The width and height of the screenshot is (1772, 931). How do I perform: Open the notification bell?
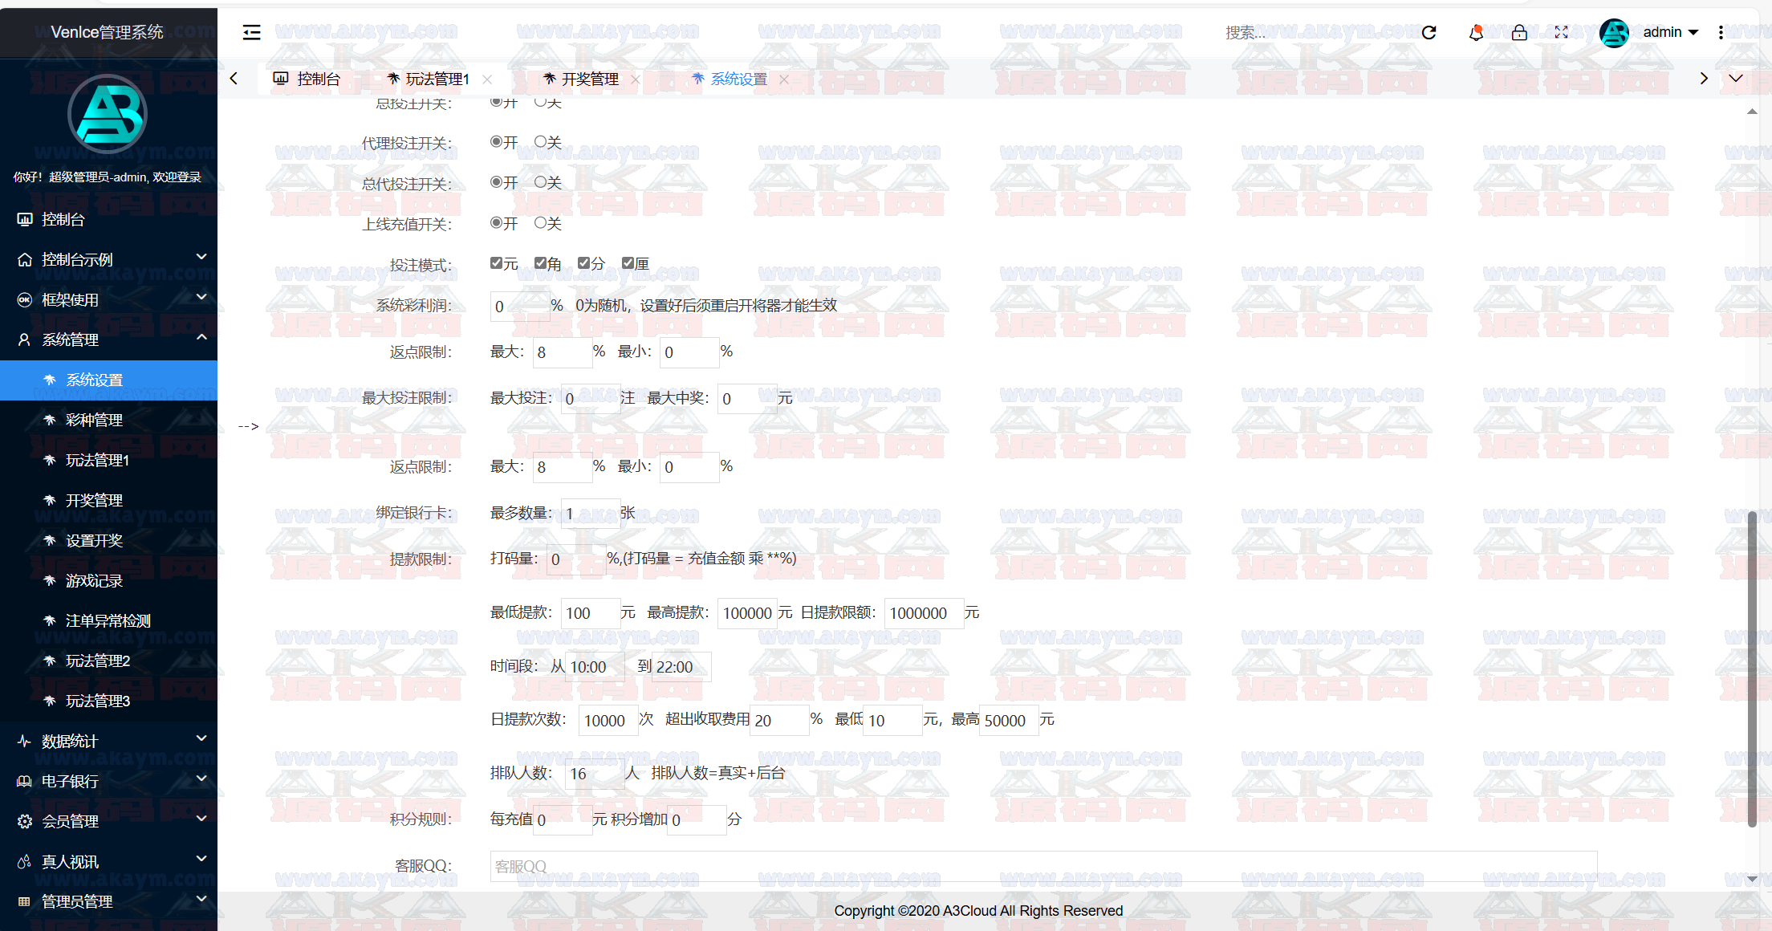click(x=1475, y=32)
